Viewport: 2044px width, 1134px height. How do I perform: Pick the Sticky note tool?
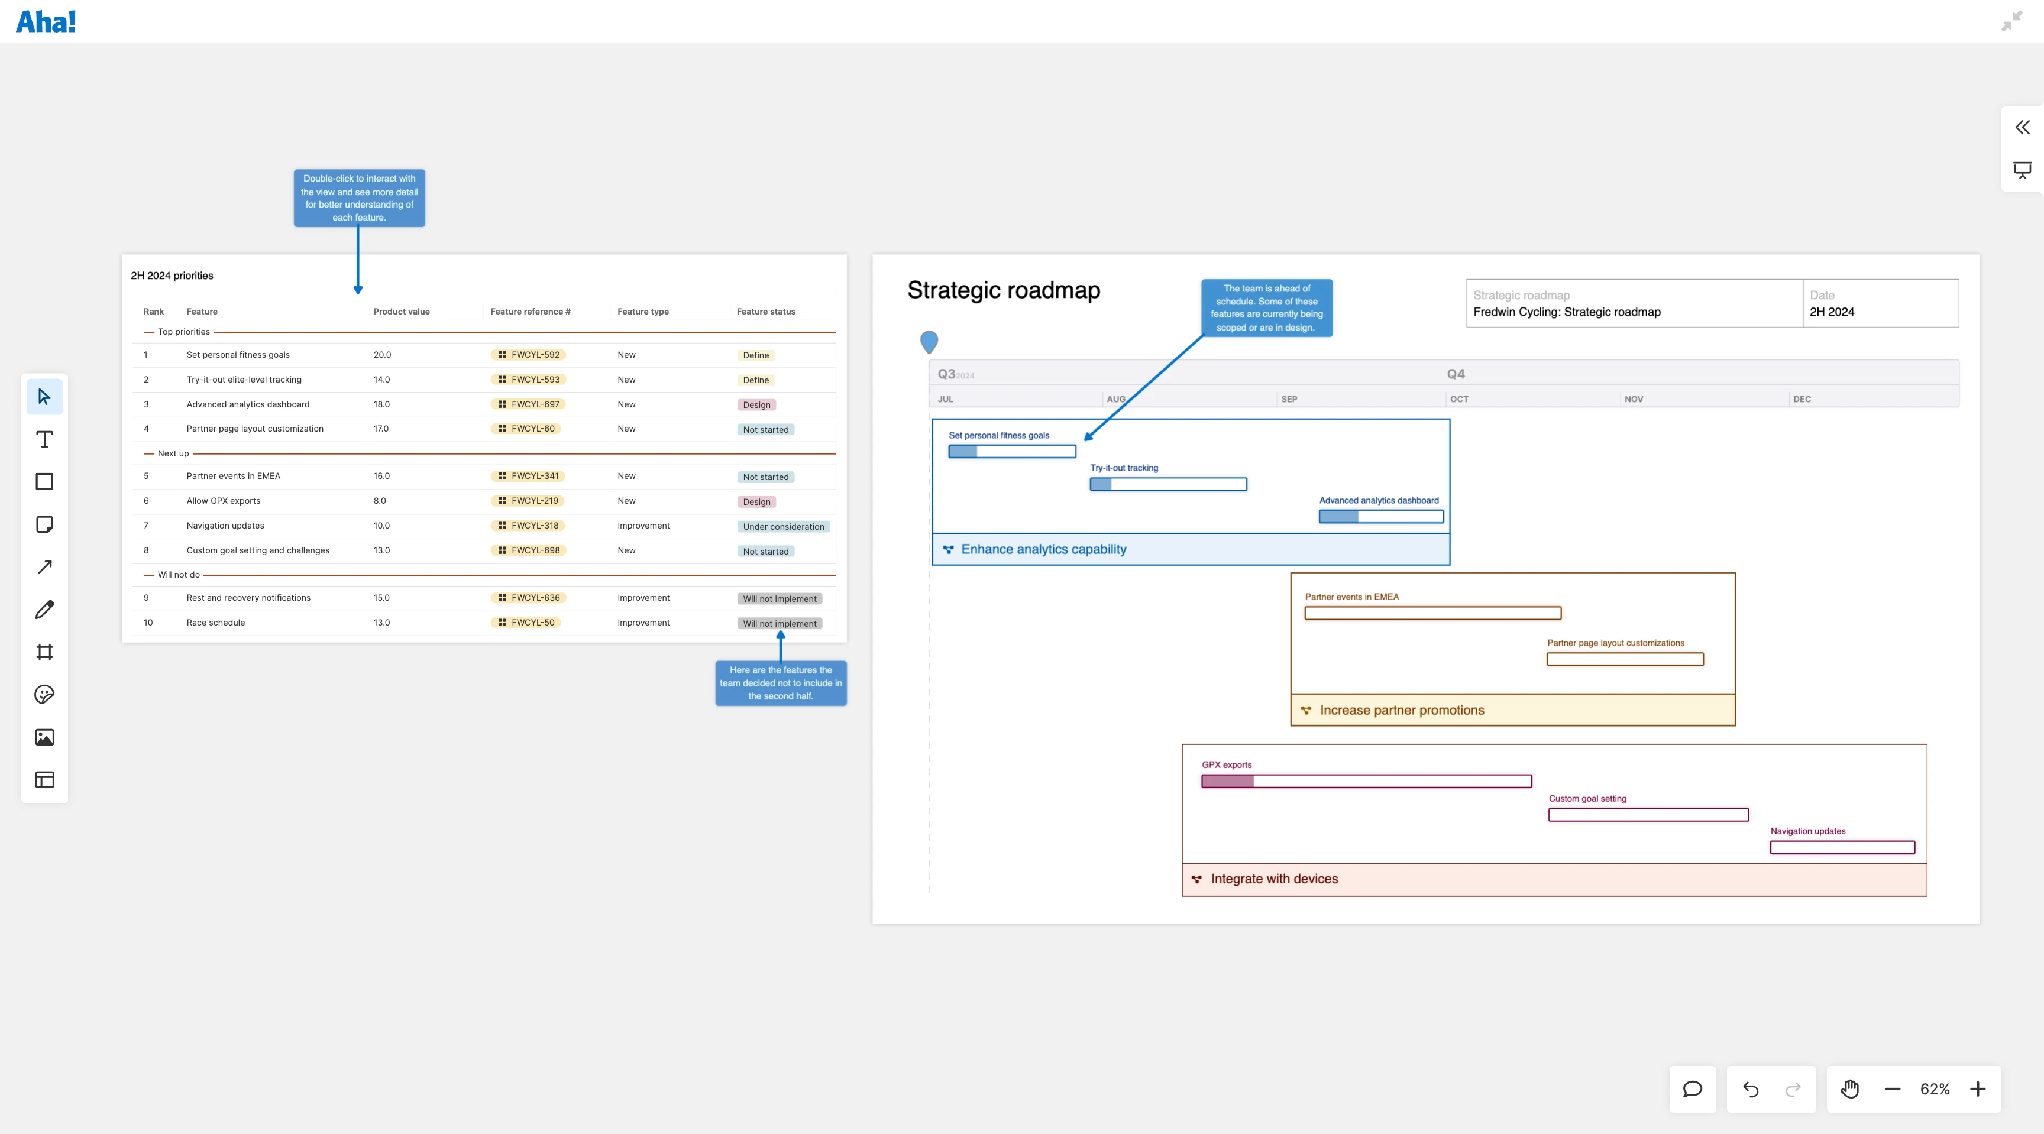(44, 524)
